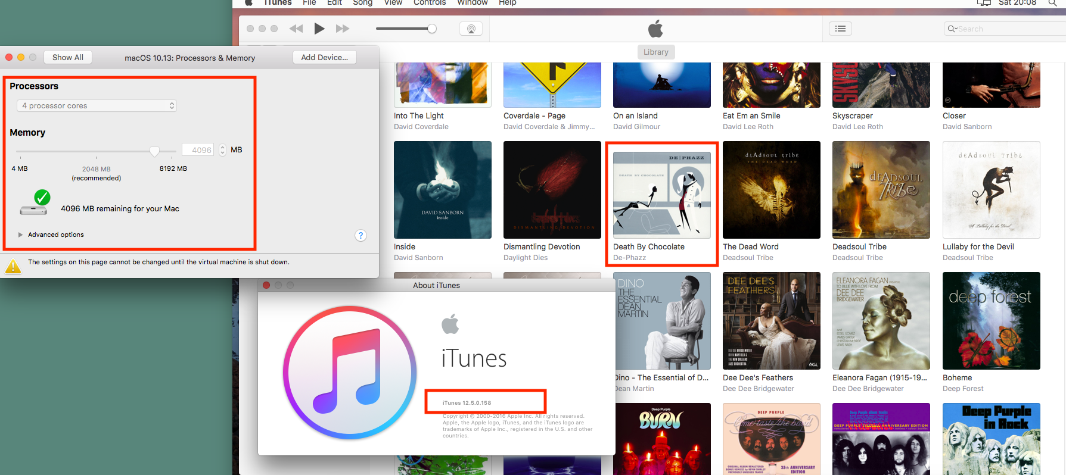Click the memory slider handle
The image size is (1066, 475).
pyautogui.click(x=154, y=151)
